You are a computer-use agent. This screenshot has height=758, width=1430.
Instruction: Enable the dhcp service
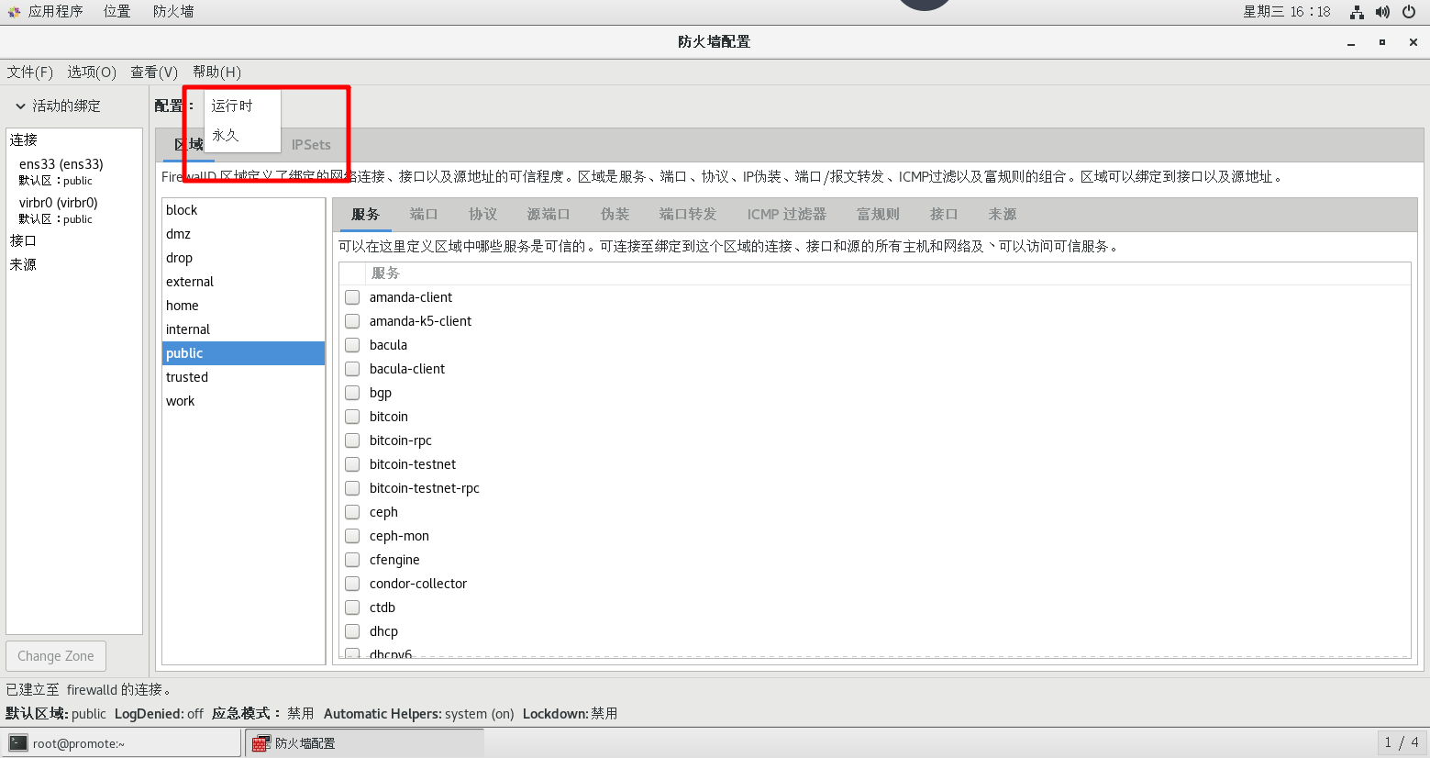(x=352, y=630)
